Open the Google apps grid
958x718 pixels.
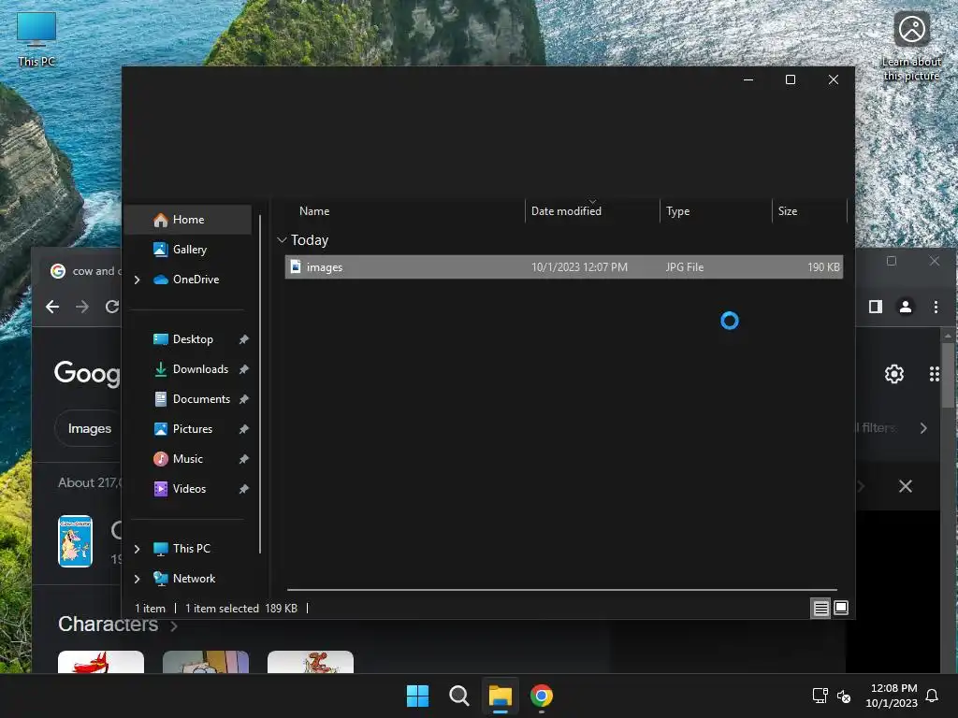(935, 374)
